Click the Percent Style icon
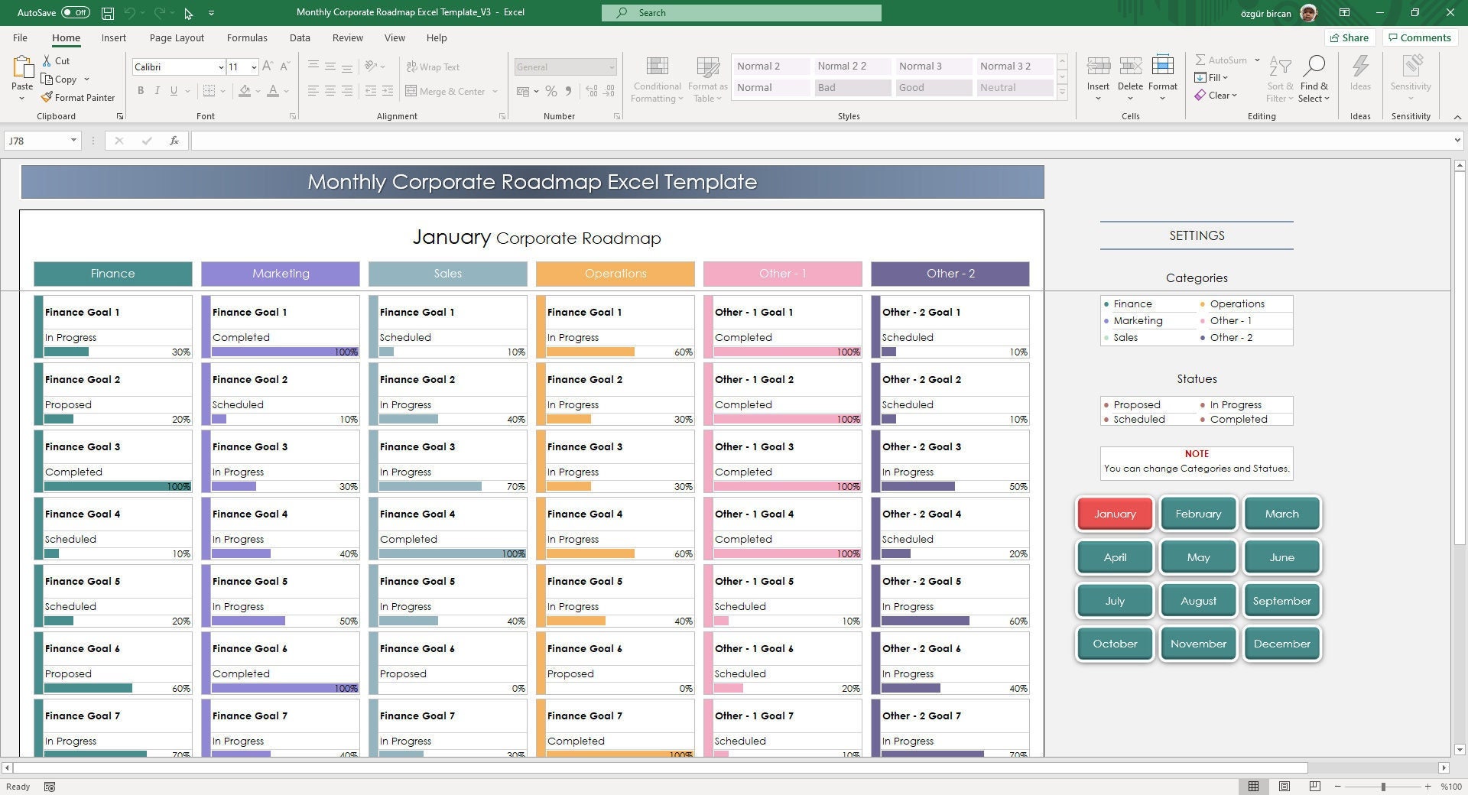 551,92
